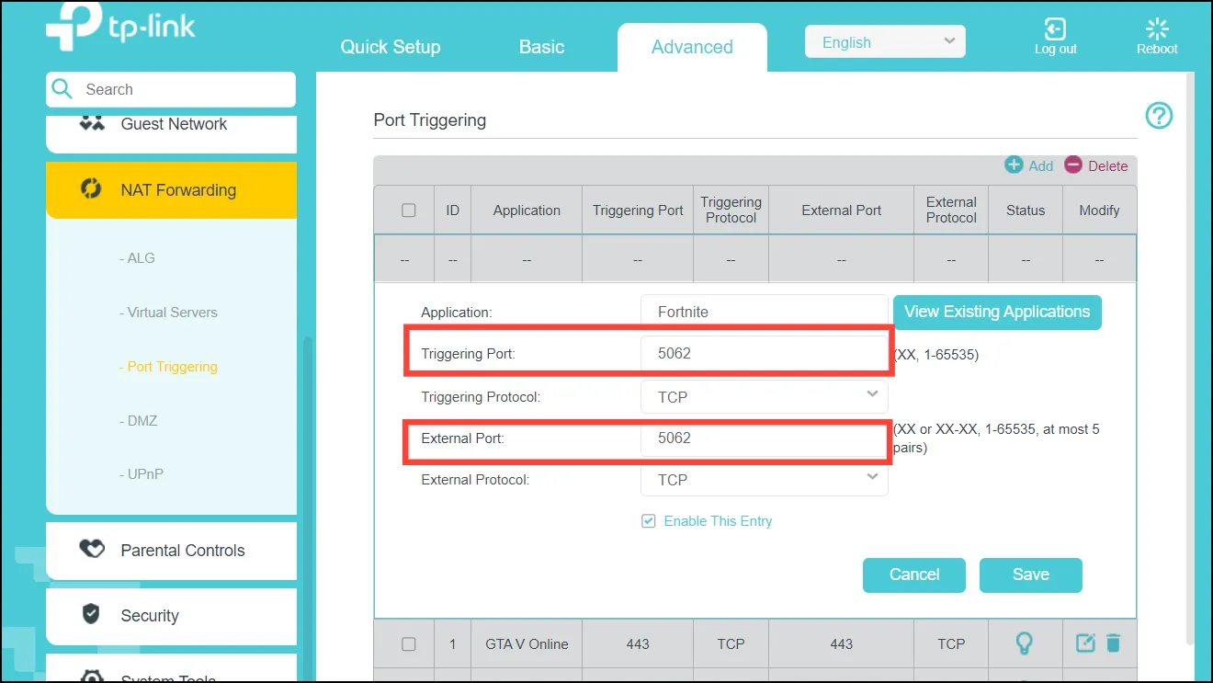Image resolution: width=1213 pixels, height=683 pixels.
Task: Open the External Protocol dropdown
Action: (765, 480)
